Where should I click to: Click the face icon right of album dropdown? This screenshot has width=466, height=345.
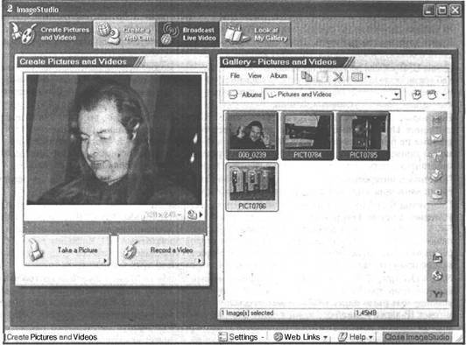point(417,95)
